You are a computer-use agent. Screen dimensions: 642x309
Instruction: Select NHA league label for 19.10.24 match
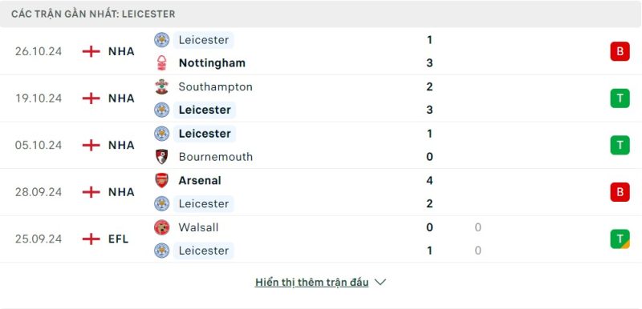121,98
